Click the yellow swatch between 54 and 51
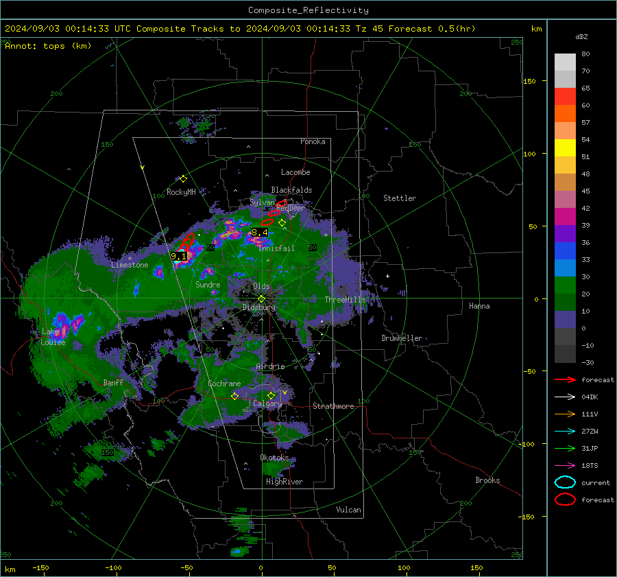Viewport: 617px width, 577px height. click(x=565, y=148)
